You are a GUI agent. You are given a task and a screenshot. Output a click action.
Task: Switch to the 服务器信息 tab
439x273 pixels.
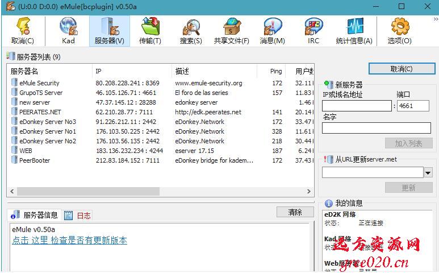35,215
